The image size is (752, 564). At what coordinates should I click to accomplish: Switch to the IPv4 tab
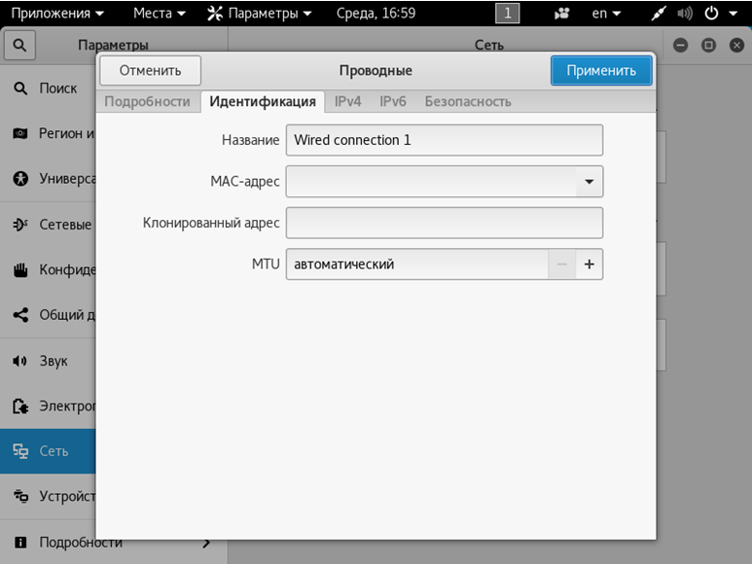(x=347, y=101)
